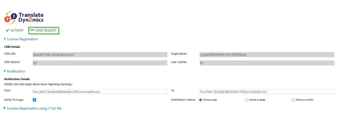
Task: Select Once a week notification interval
Action: pos(247,100)
